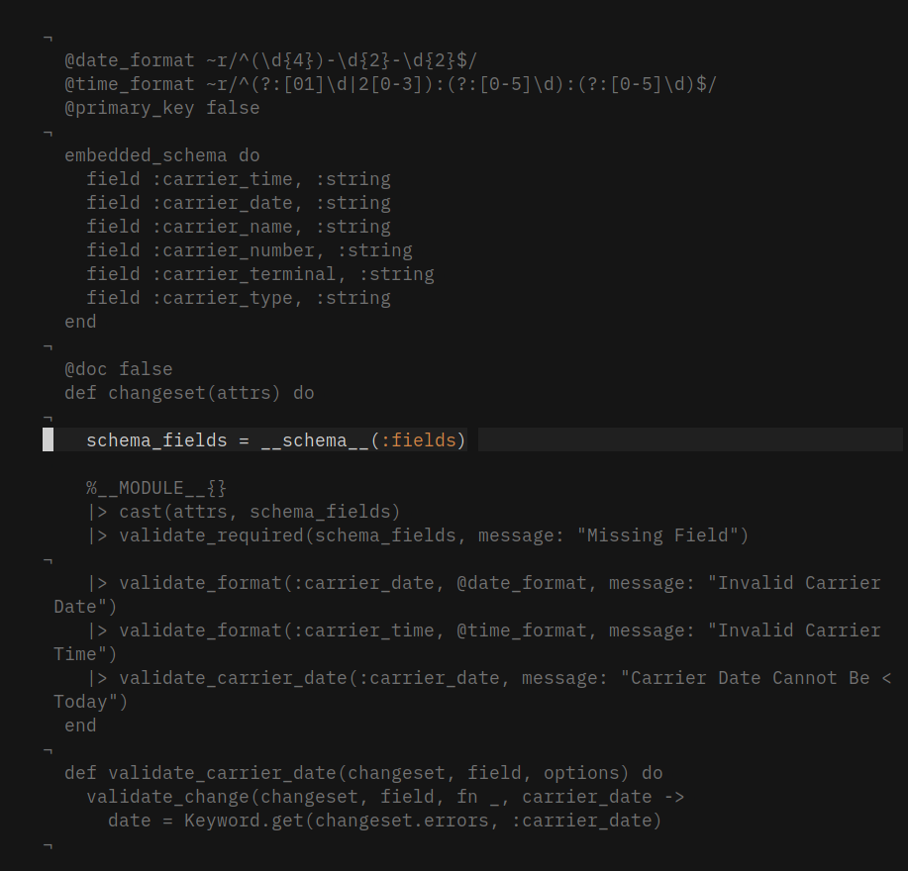Click the field :carrier_number declaration

click(x=249, y=250)
